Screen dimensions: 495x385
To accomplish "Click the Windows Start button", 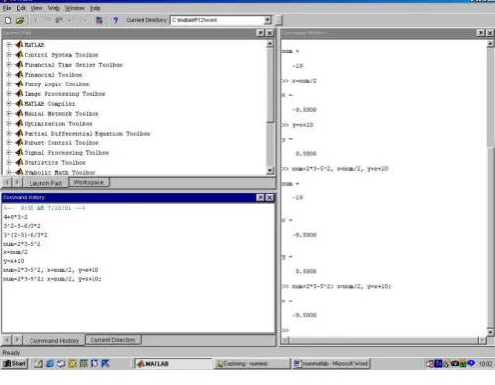I will 15,363.
